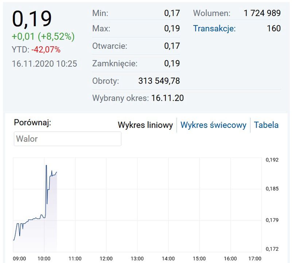Click the Wybrany okres date 16.11.20
The image size is (292, 263).
(x=167, y=98)
